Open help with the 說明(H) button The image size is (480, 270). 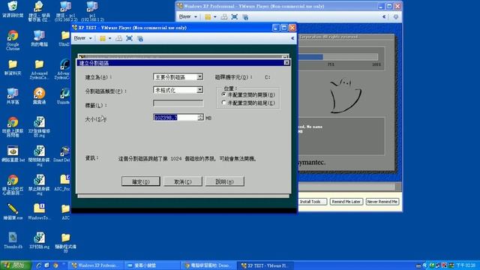[225, 181]
